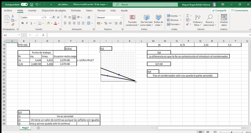
Task: Open the font name dropdown Calibri
Action: tap(31, 17)
